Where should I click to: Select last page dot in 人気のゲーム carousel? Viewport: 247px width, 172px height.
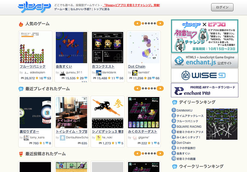pyautogui.click(x=155, y=24)
